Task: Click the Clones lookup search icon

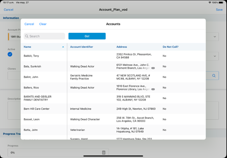Action: 214,76
